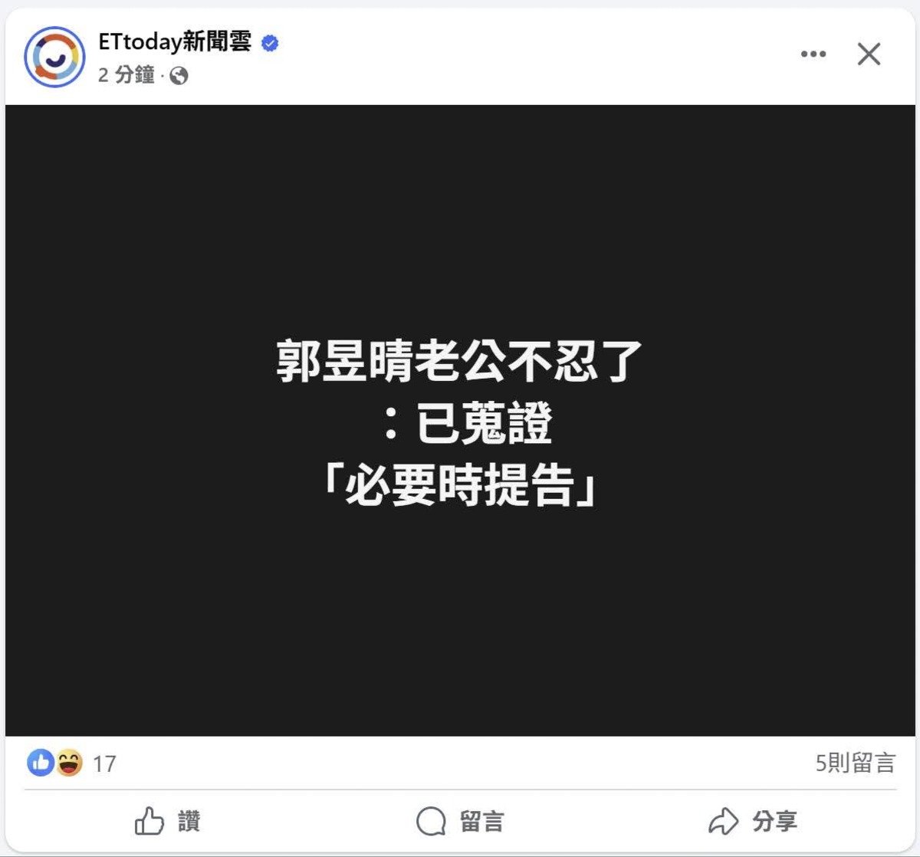Click the 留言 comment button
Screen dimensions: 920x857
[460, 822]
